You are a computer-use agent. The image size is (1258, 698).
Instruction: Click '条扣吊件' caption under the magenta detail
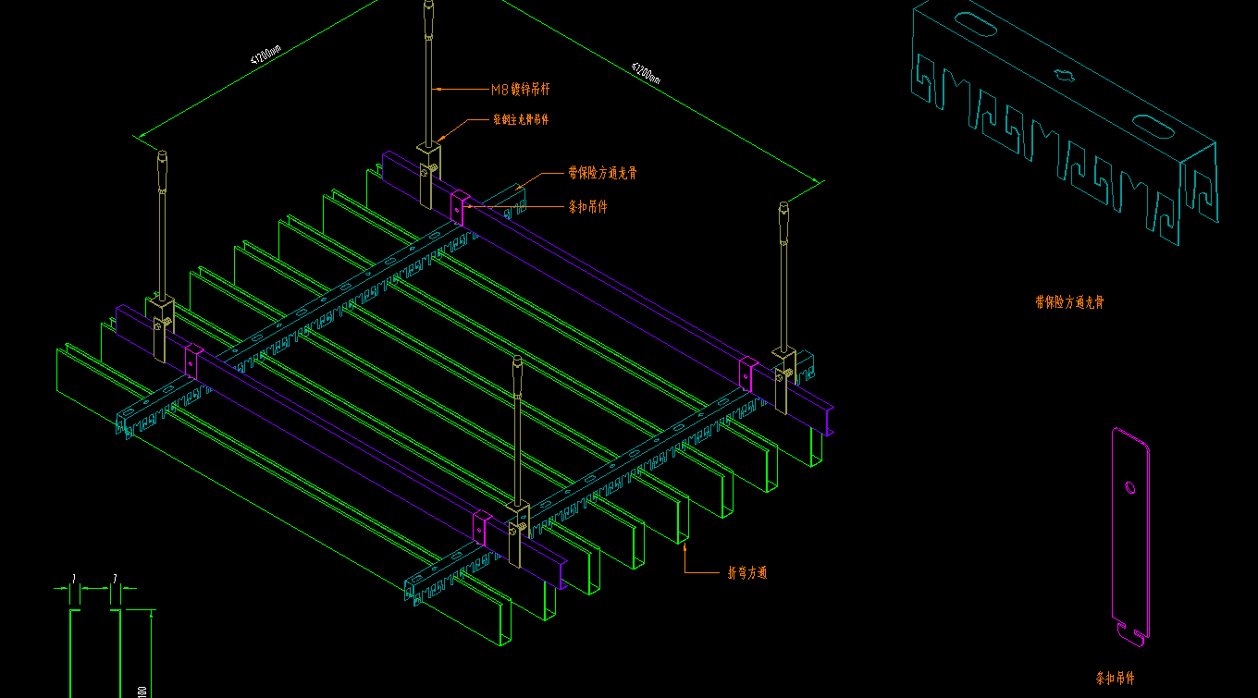[x=1116, y=679]
